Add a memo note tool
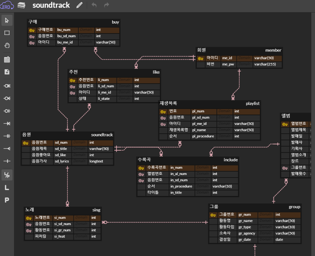This screenshot has width=315, height=256. coord(7,72)
